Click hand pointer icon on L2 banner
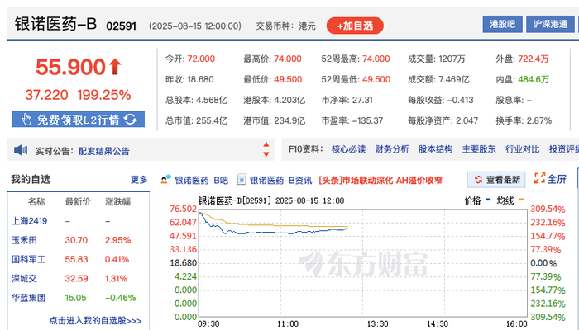This screenshot has width=579, height=330. [26, 120]
